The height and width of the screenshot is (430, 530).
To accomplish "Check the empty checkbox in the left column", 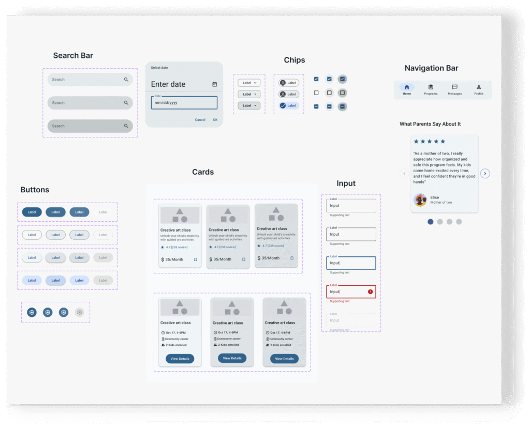I will (x=316, y=93).
